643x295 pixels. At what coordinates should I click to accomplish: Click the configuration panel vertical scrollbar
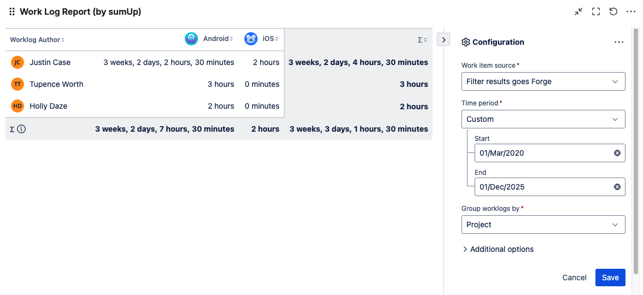point(636,147)
